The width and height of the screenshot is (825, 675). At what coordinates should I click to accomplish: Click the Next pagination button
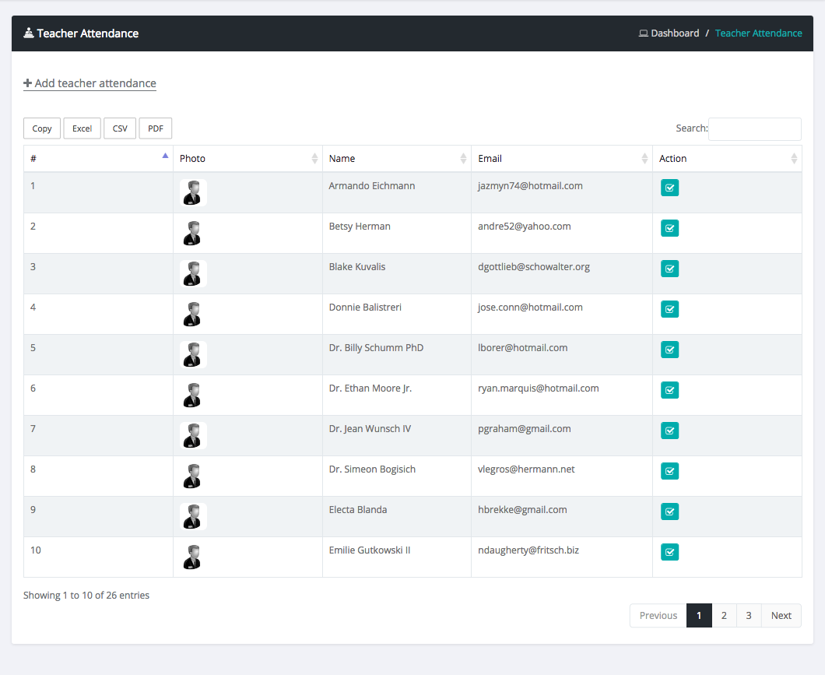[x=781, y=616]
